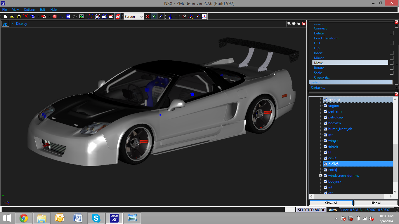Hide the bump_front_ok object via its checkbox
Viewport: 399px width, 224px height.
pos(325,129)
